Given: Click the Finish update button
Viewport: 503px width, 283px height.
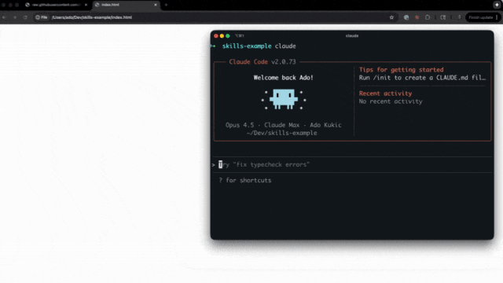Looking at the screenshot, I should (x=480, y=17).
